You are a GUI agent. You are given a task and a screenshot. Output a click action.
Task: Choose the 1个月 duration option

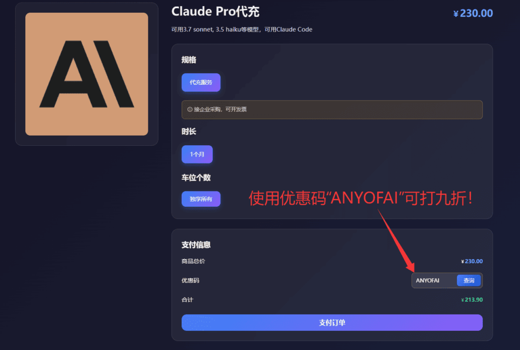point(197,154)
